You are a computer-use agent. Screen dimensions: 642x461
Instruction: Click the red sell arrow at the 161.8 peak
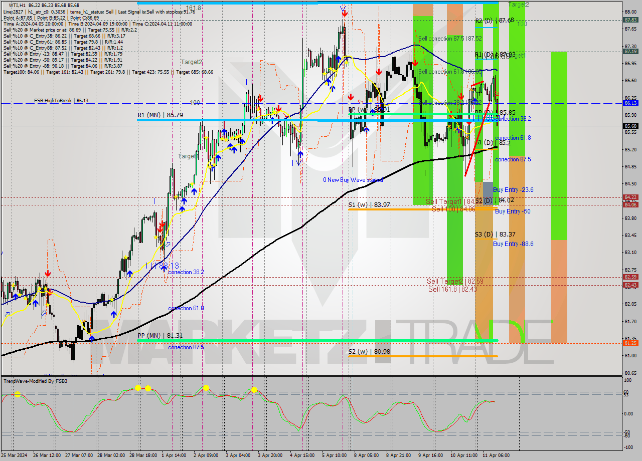[345, 13]
